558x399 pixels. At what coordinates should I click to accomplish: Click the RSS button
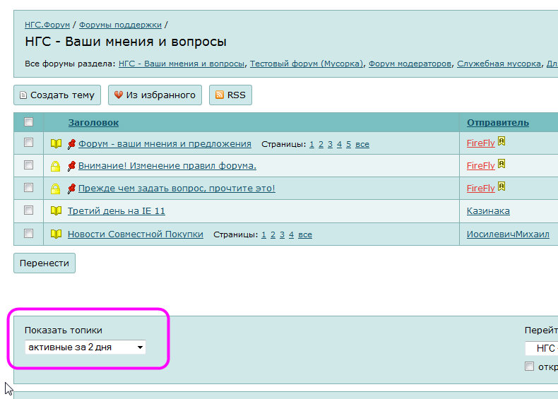[x=230, y=95]
